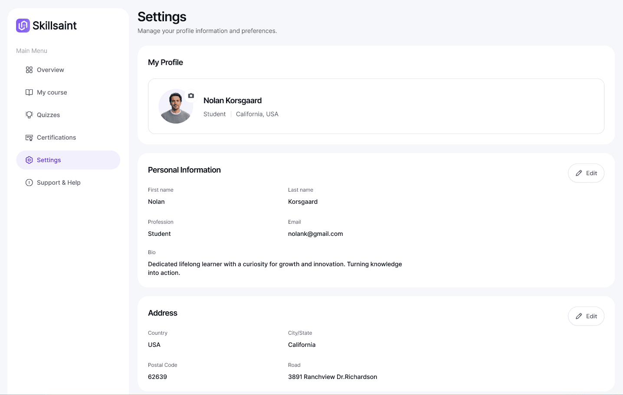Screen dimensions: 623x395
Task: Click the nolank@gmail.com email value
Action: (315, 234)
